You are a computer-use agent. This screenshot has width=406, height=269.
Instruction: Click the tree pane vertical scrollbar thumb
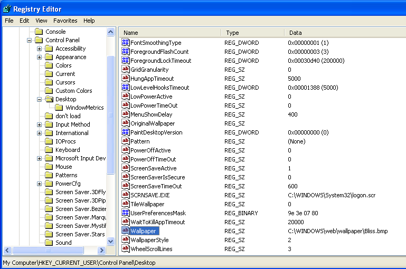click(x=110, y=115)
